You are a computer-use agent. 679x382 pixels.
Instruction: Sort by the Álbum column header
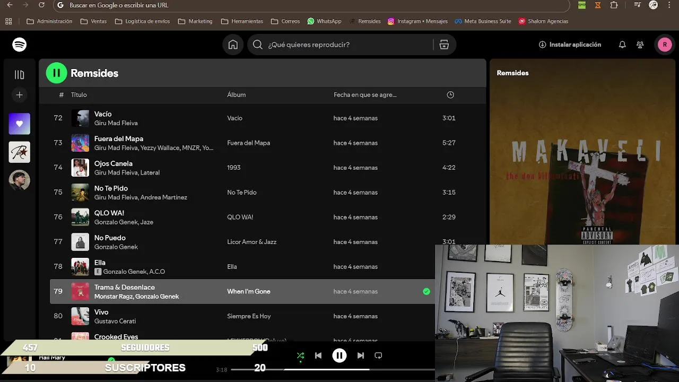pos(236,95)
